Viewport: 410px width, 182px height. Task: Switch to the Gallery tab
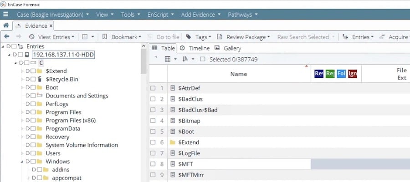228,48
